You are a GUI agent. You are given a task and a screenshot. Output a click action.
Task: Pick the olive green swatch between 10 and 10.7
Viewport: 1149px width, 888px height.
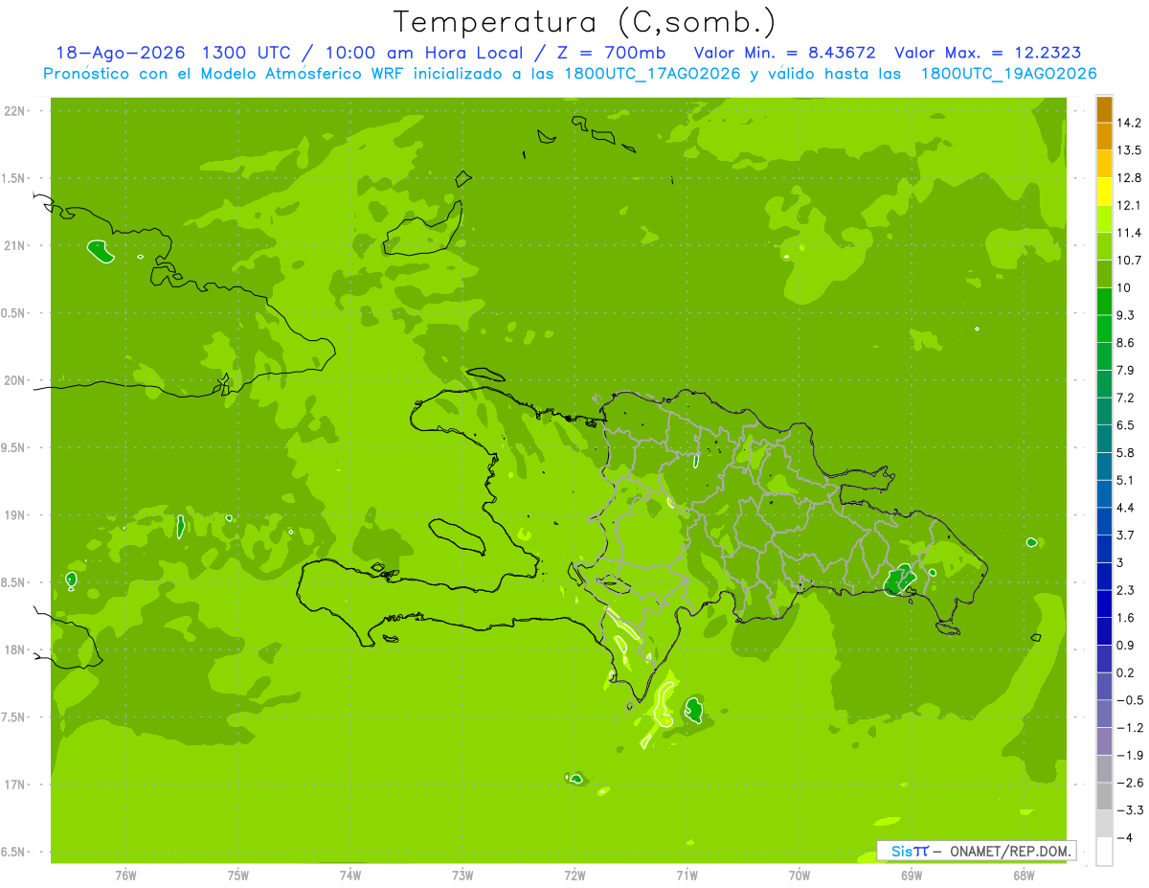1104,274
